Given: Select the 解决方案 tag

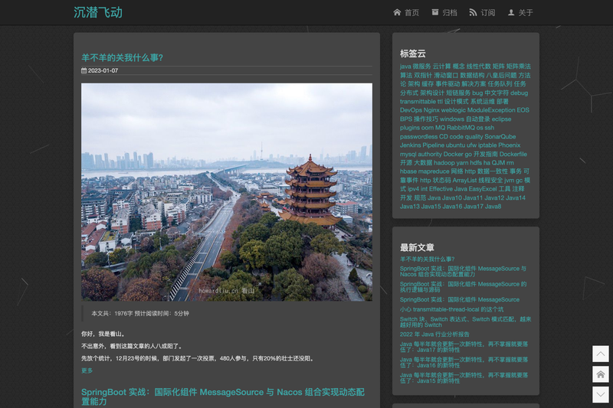Looking at the screenshot, I should (474, 84).
